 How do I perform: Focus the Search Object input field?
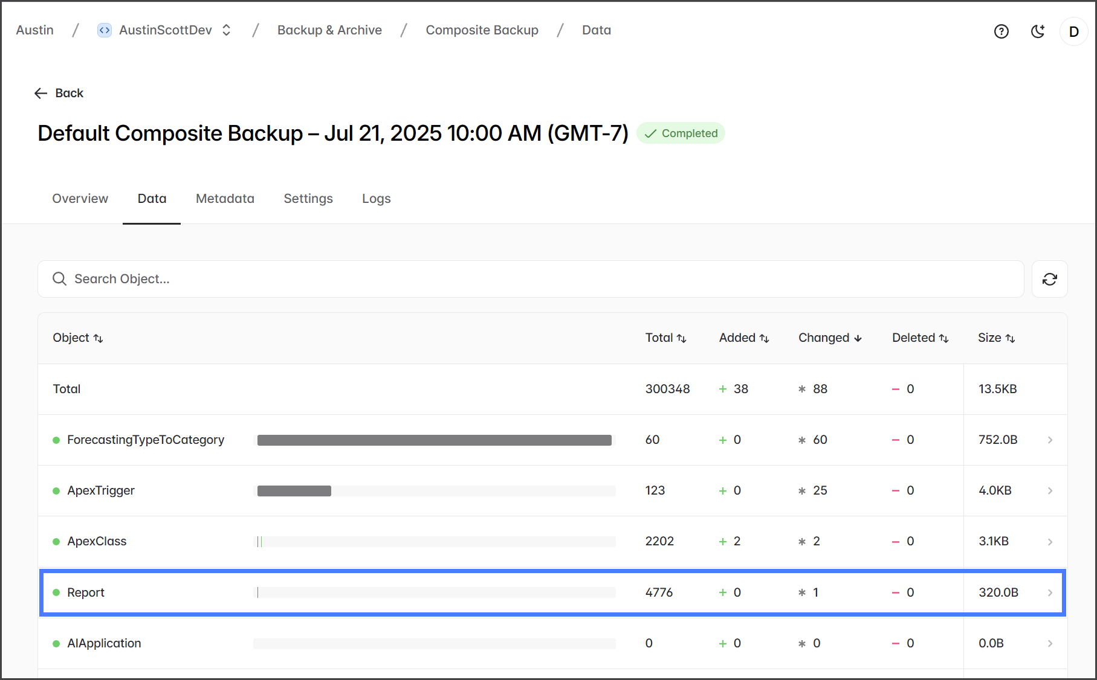pyautogui.click(x=531, y=279)
